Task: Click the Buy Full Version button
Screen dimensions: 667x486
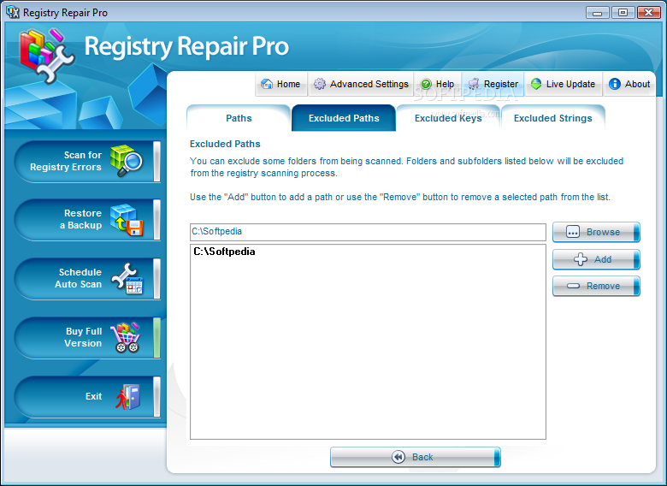Action: tap(87, 337)
